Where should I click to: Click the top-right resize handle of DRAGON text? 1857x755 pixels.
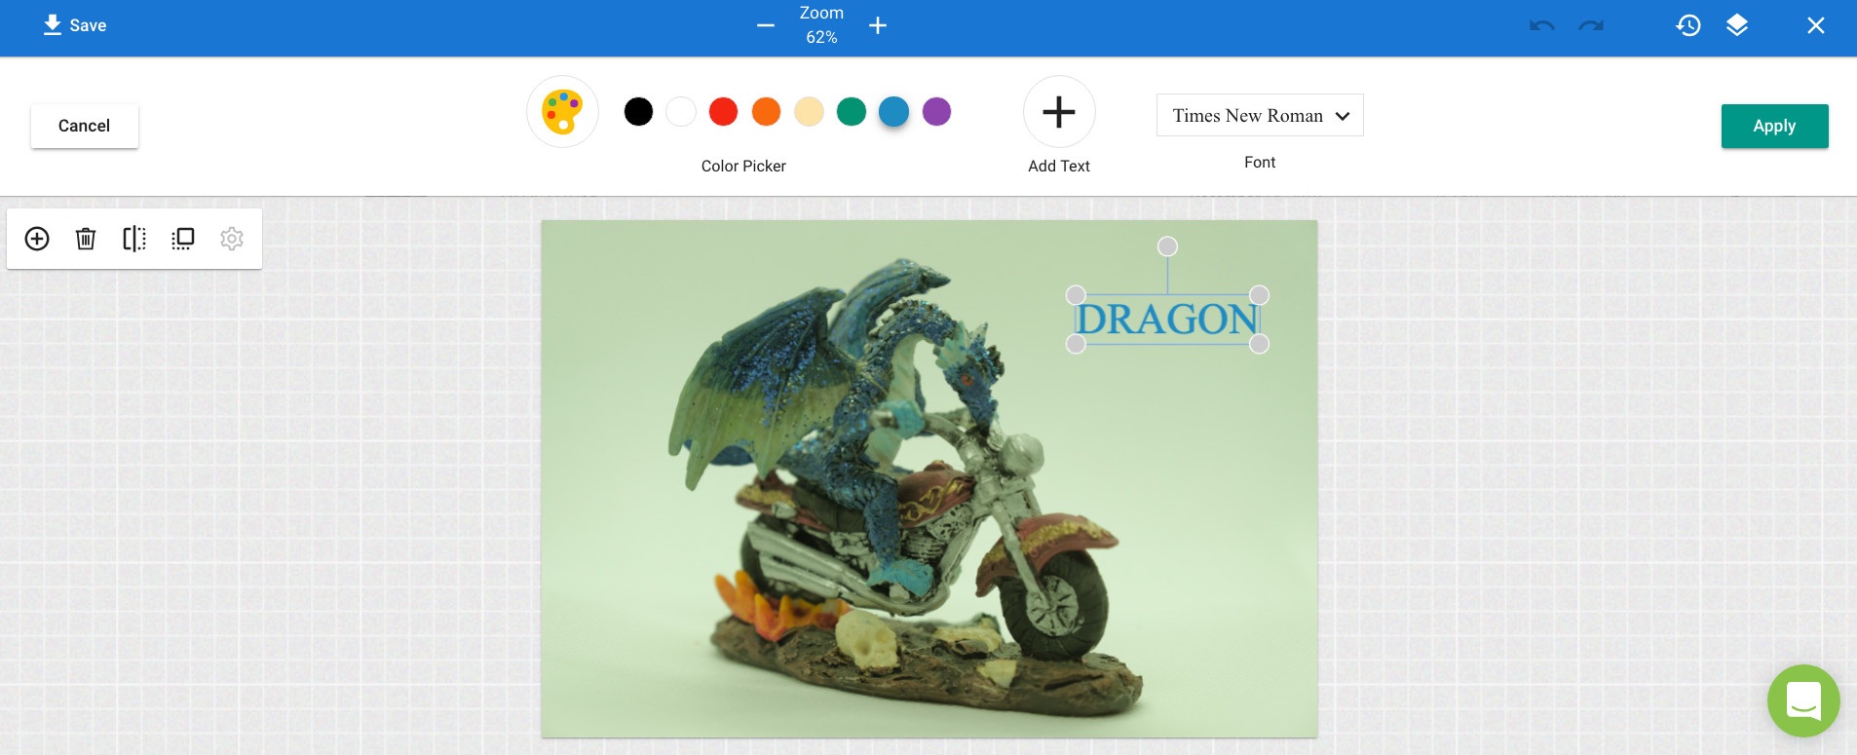coord(1259,295)
